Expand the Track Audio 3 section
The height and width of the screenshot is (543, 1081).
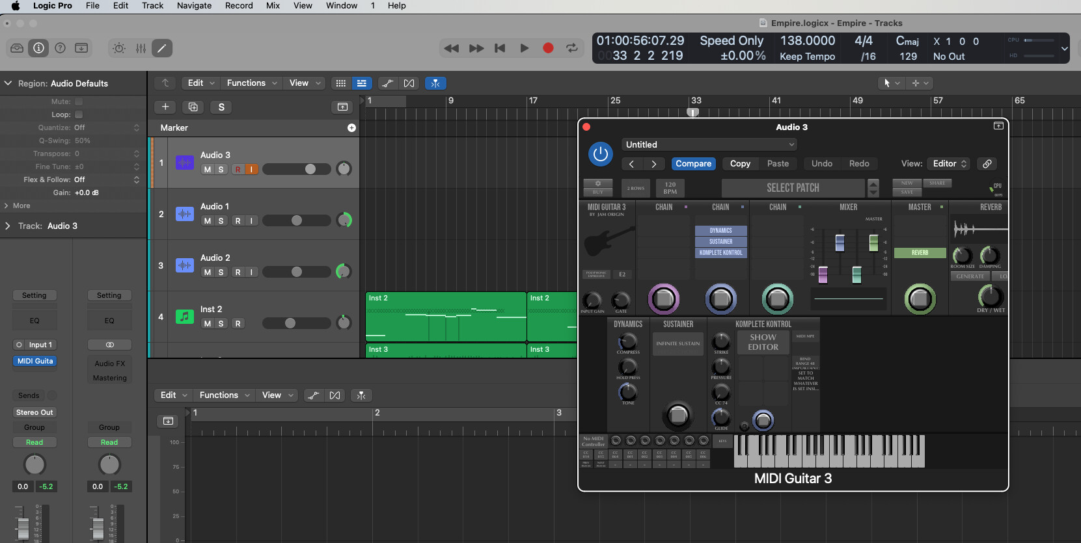[7, 226]
